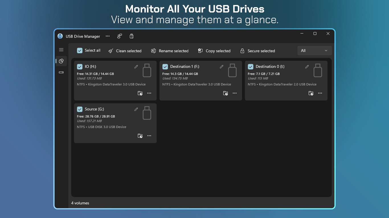Click the Used: 157.21 MB value
The width and height of the screenshot is (389, 218).
(x=89, y=121)
